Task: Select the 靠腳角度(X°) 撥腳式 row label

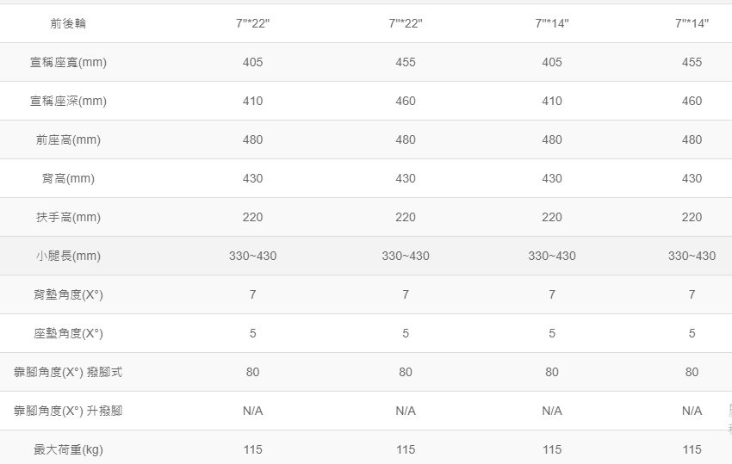Action: pos(68,372)
